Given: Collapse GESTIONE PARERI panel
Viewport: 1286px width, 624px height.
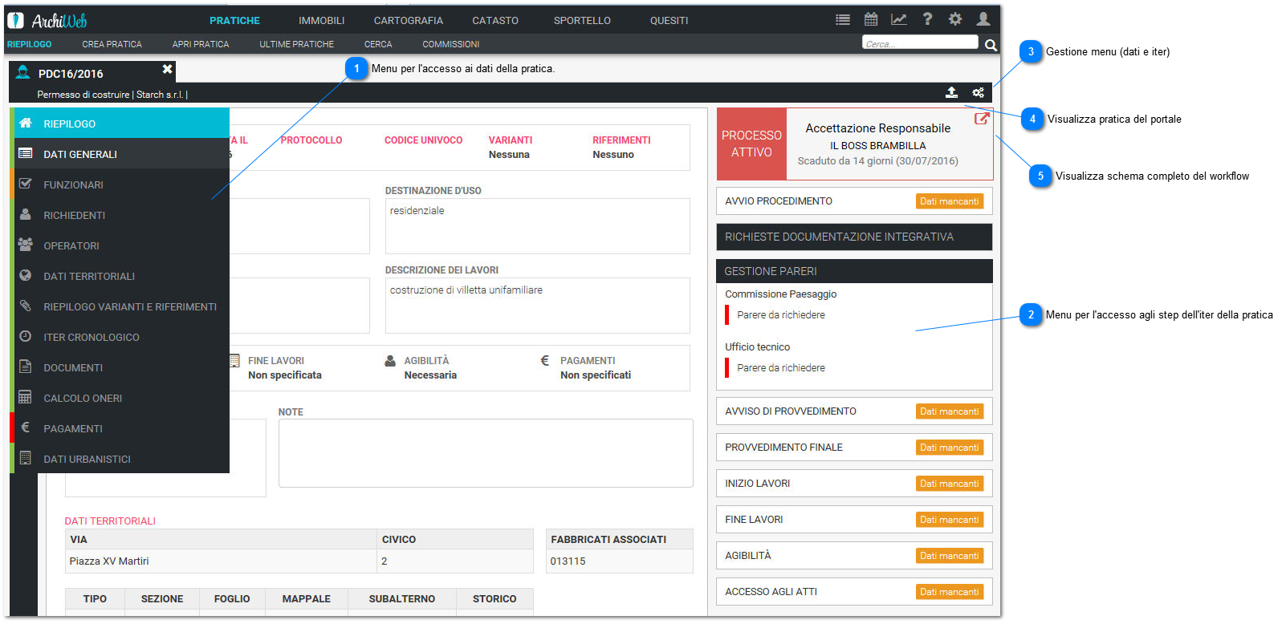Looking at the screenshot, I should tap(854, 271).
